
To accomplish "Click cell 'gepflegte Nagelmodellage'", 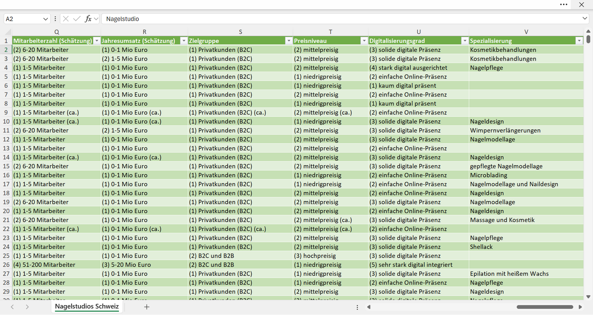I will (526, 166).
